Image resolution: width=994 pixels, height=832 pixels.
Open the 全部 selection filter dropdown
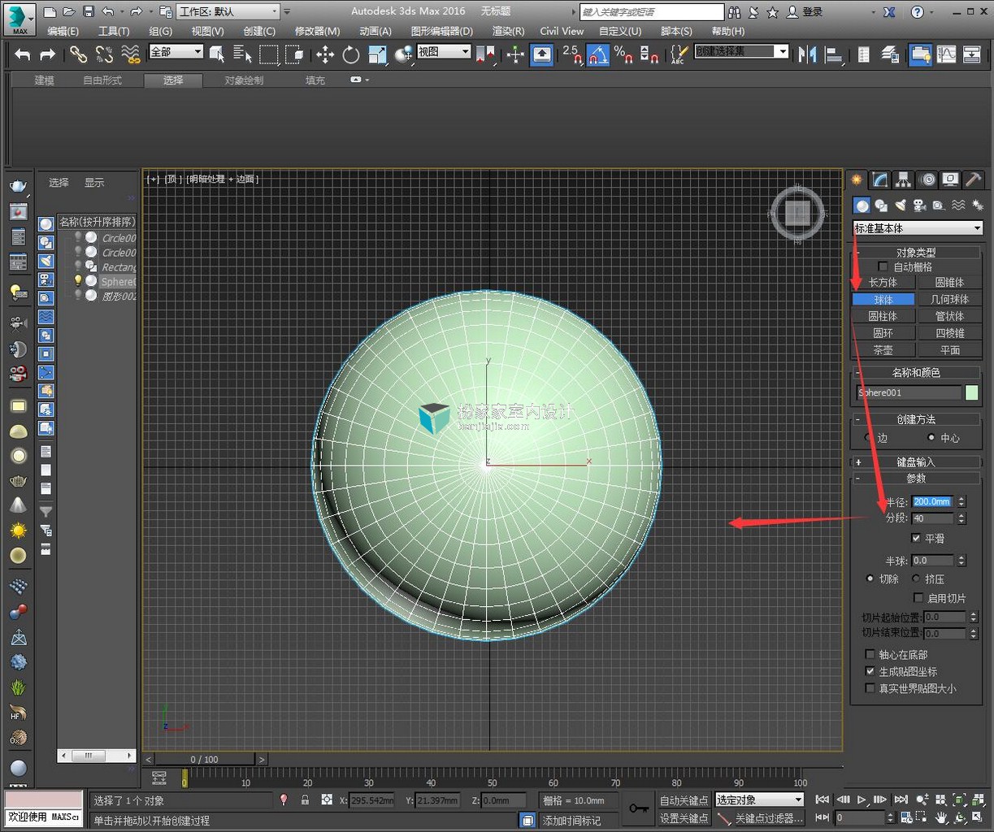176,51
